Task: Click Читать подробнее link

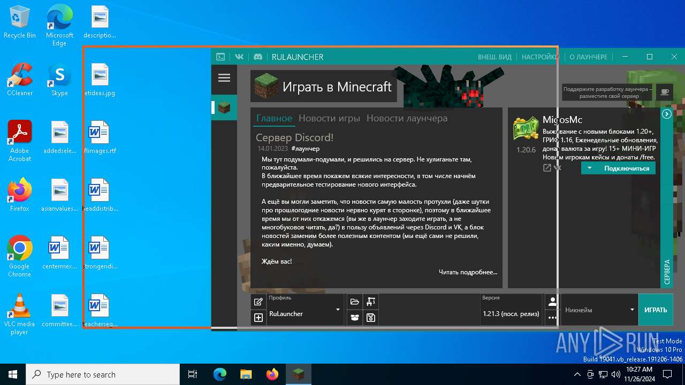Action: (468, 272)
